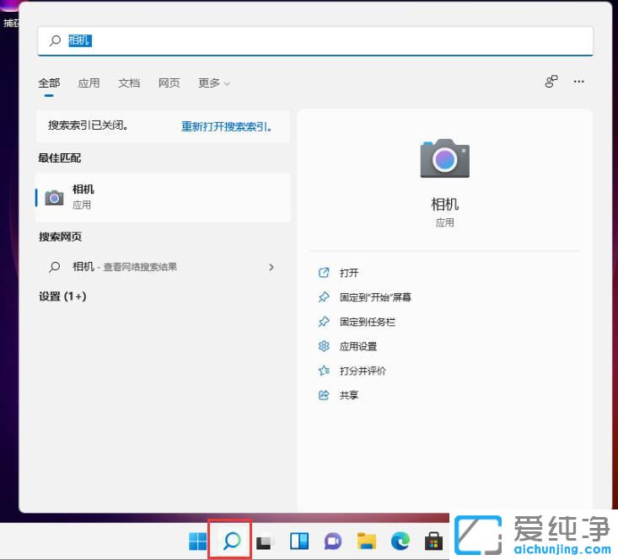The width and height of the screenshot is (618, 560).
Task: Click the gear icon beside 应用设置
Action: [324, 346]
